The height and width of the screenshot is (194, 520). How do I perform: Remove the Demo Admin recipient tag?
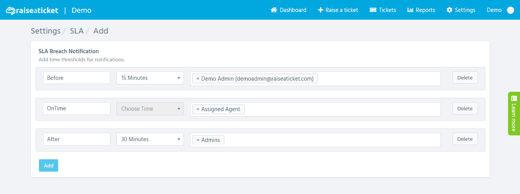click(198, 79)
